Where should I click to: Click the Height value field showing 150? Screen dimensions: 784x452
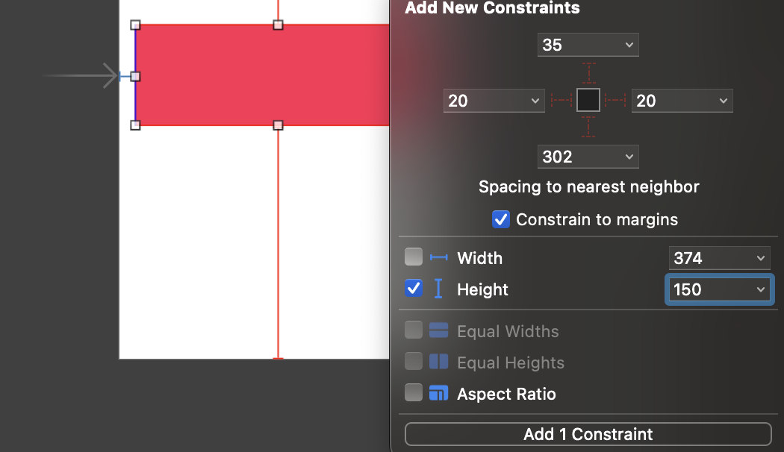709,289
